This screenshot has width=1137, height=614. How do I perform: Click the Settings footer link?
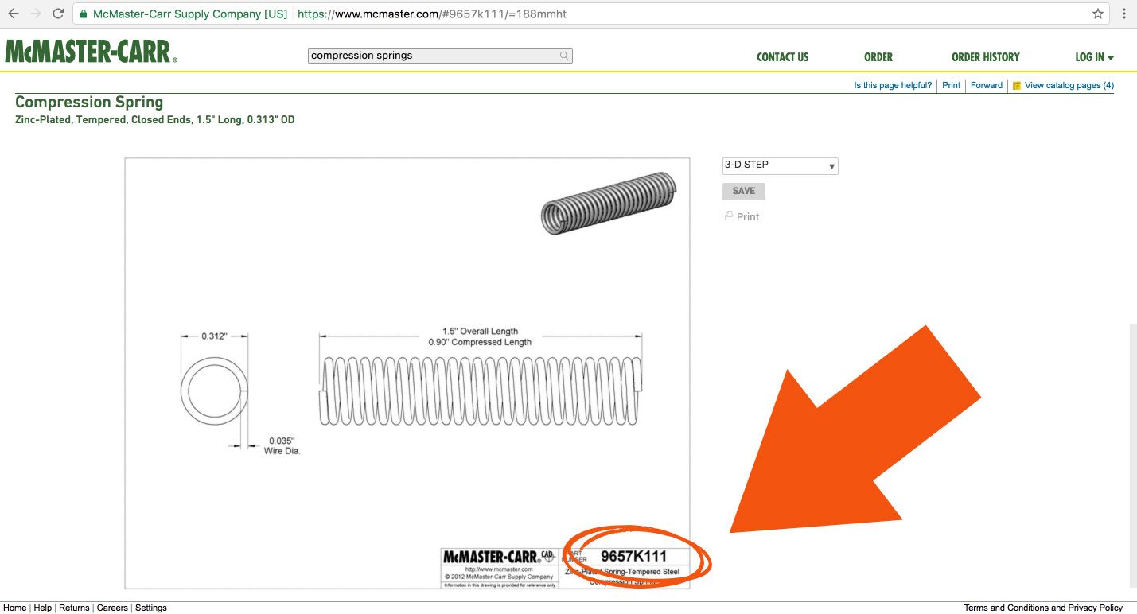[151, 608]
